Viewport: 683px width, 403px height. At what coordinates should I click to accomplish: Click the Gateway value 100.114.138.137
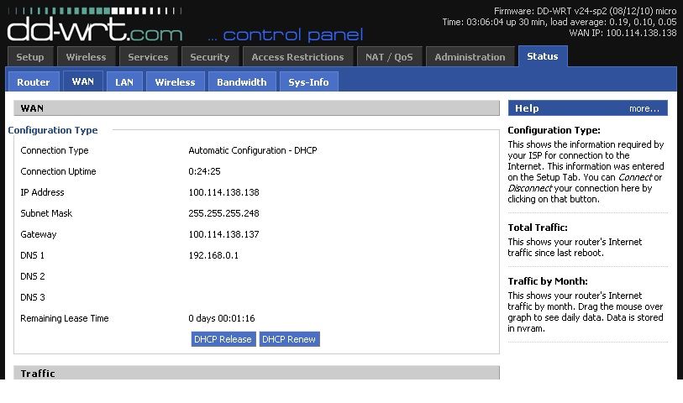coord(224,234)
